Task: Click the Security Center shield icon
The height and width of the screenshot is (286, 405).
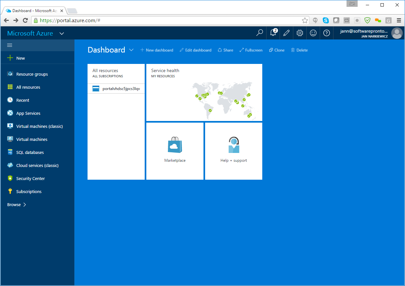Action: pos(10,178)
